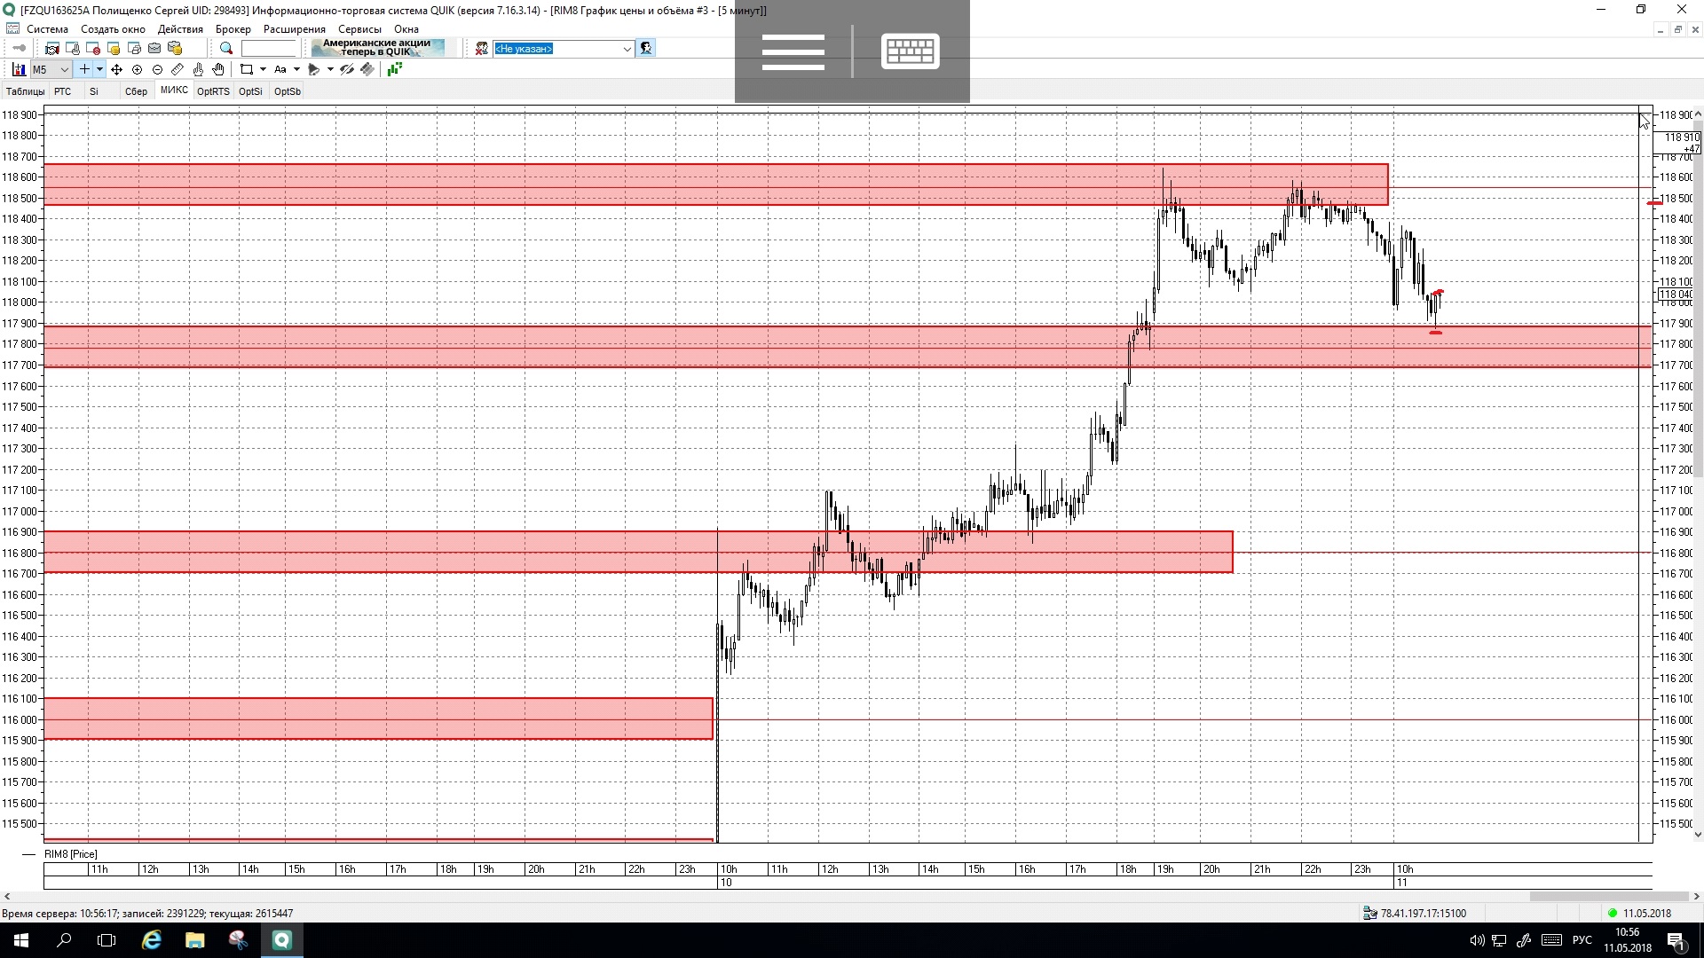The image size is (1704, 958).
Task: Click the green volume bars icon
Action: (395, 69)
